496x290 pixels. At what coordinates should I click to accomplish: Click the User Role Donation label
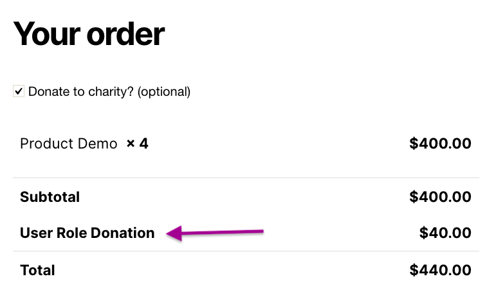pos(87,233)
